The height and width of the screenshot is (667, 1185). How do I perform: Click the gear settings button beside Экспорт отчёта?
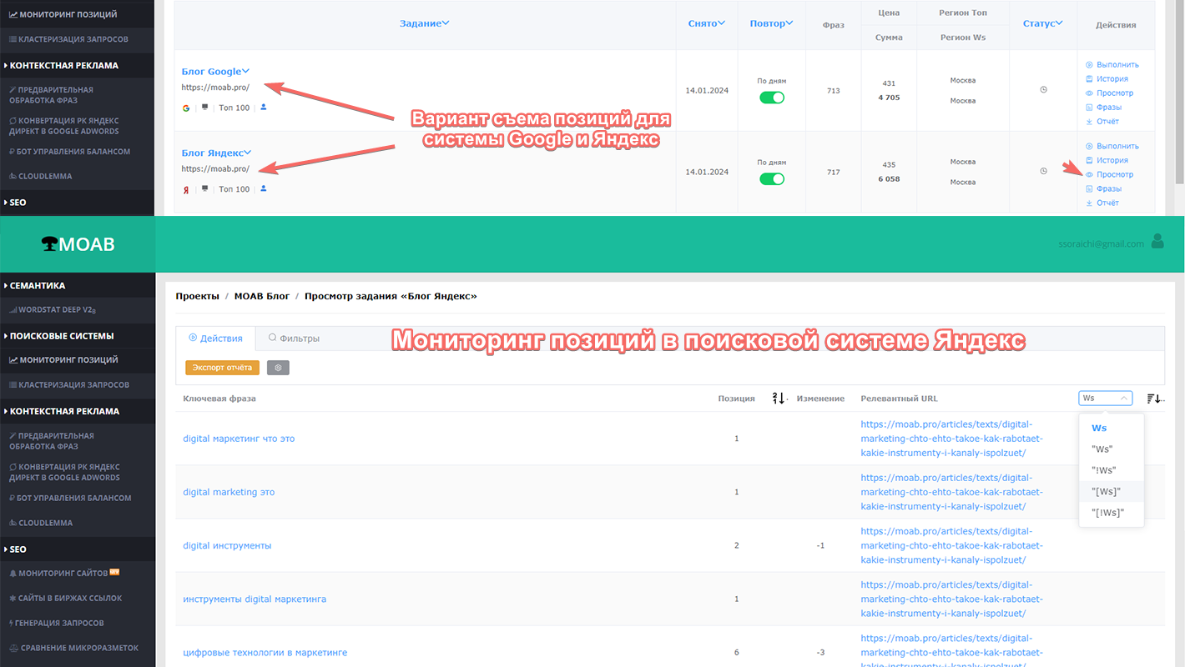278,368
